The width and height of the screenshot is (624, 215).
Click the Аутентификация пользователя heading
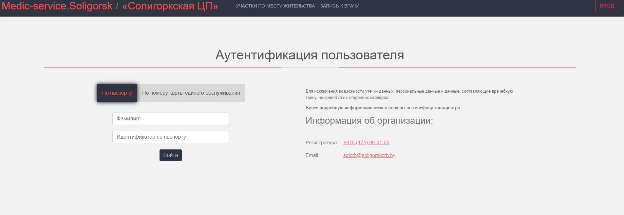[310, 55]
